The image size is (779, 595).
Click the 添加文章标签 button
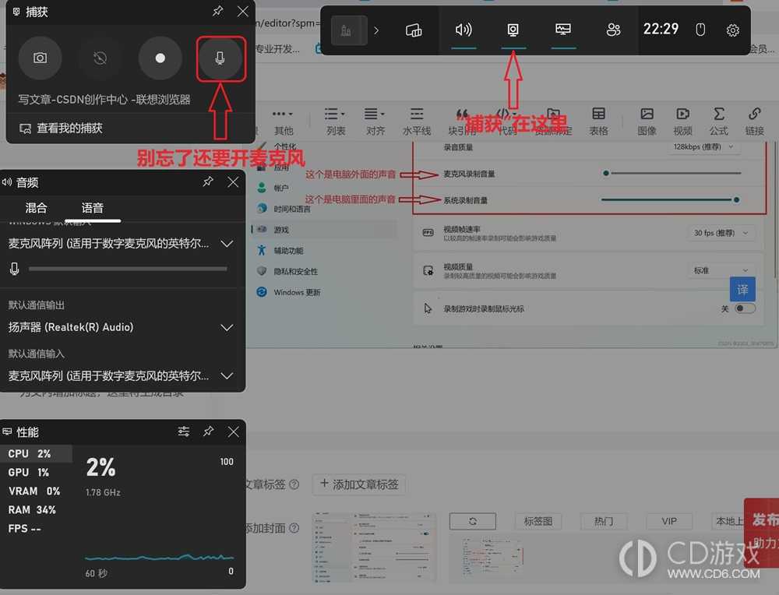click(x=359, y=484)
